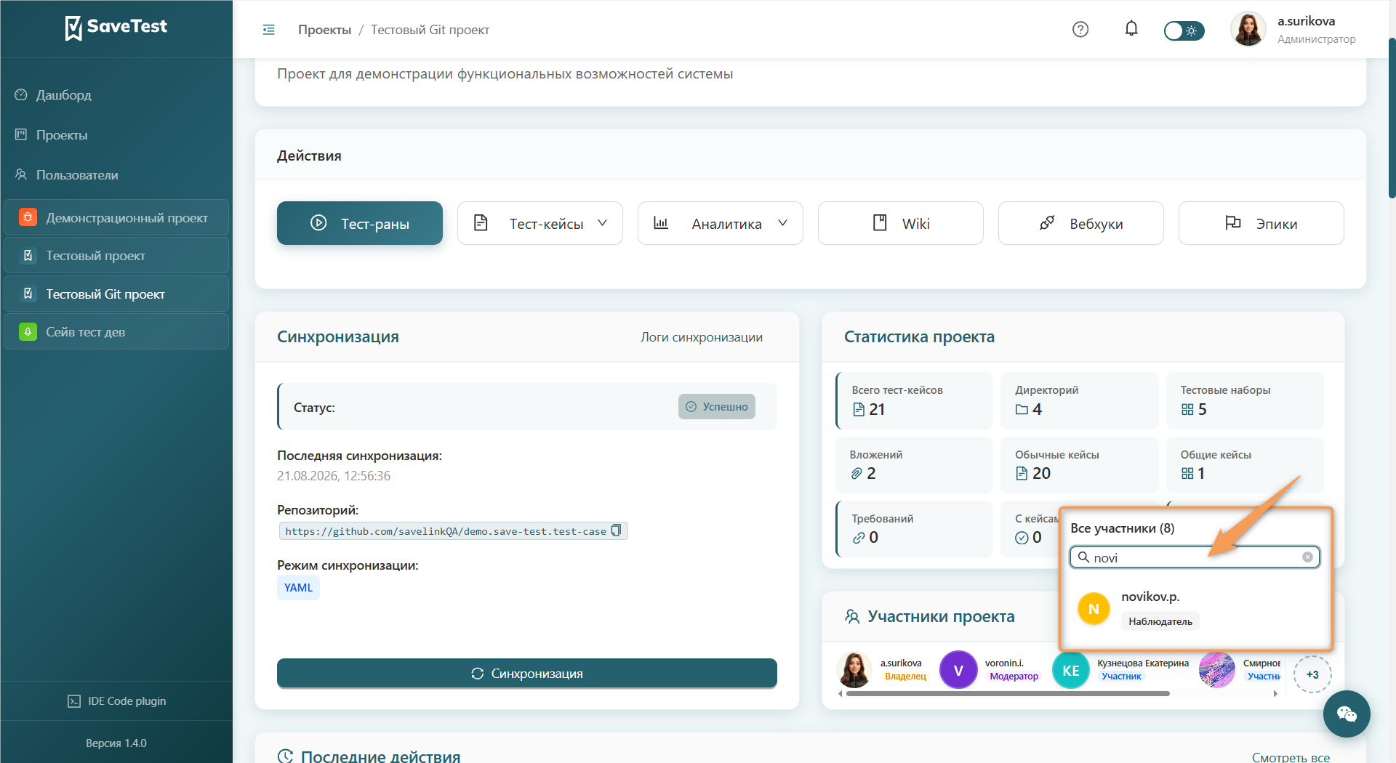Select Сейв тест дев project
This screenshot has width=1396, height=763.
pyautogui.click(x=116, y=332)
